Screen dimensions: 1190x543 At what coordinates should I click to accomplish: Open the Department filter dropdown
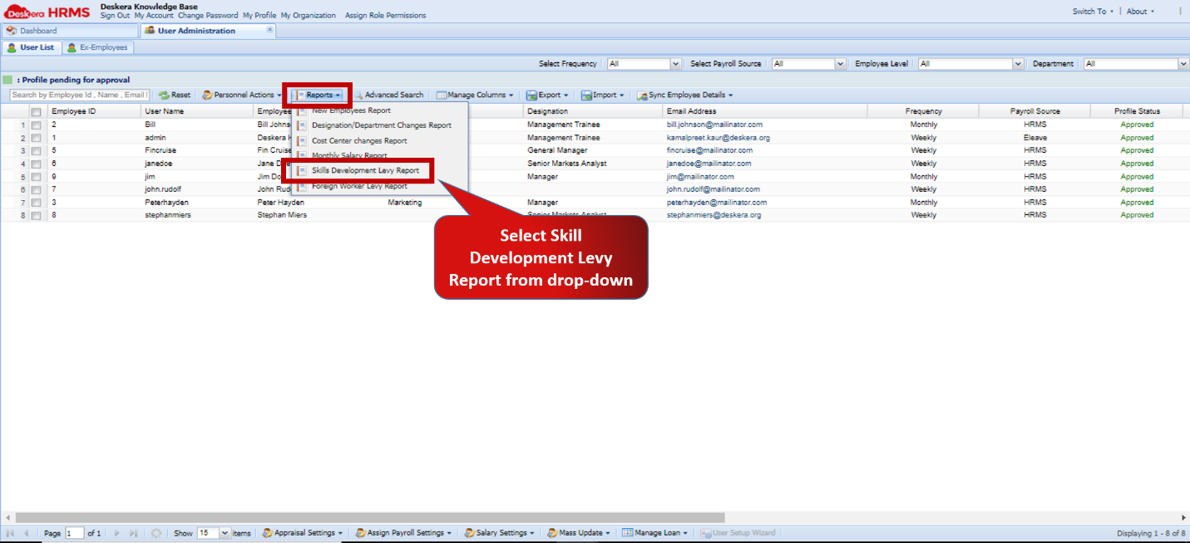click(1183, 62)
